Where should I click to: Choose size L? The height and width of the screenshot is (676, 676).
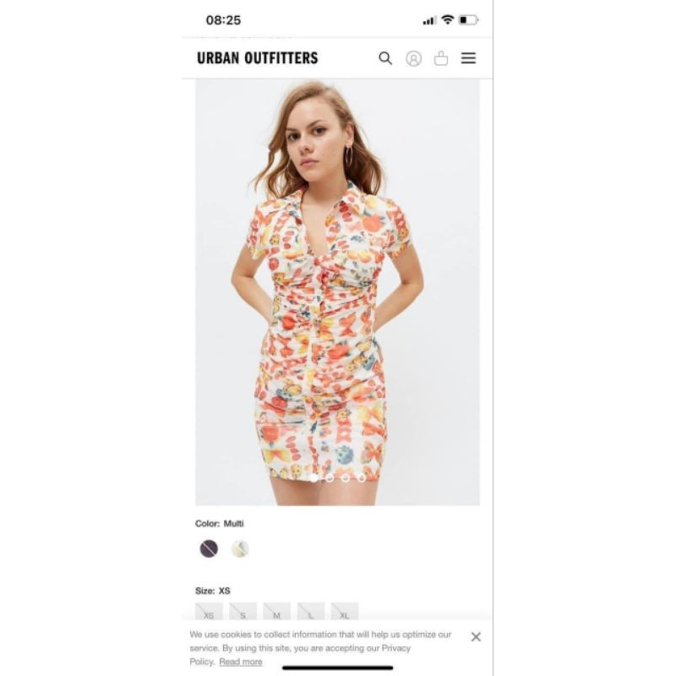[311, 611]
